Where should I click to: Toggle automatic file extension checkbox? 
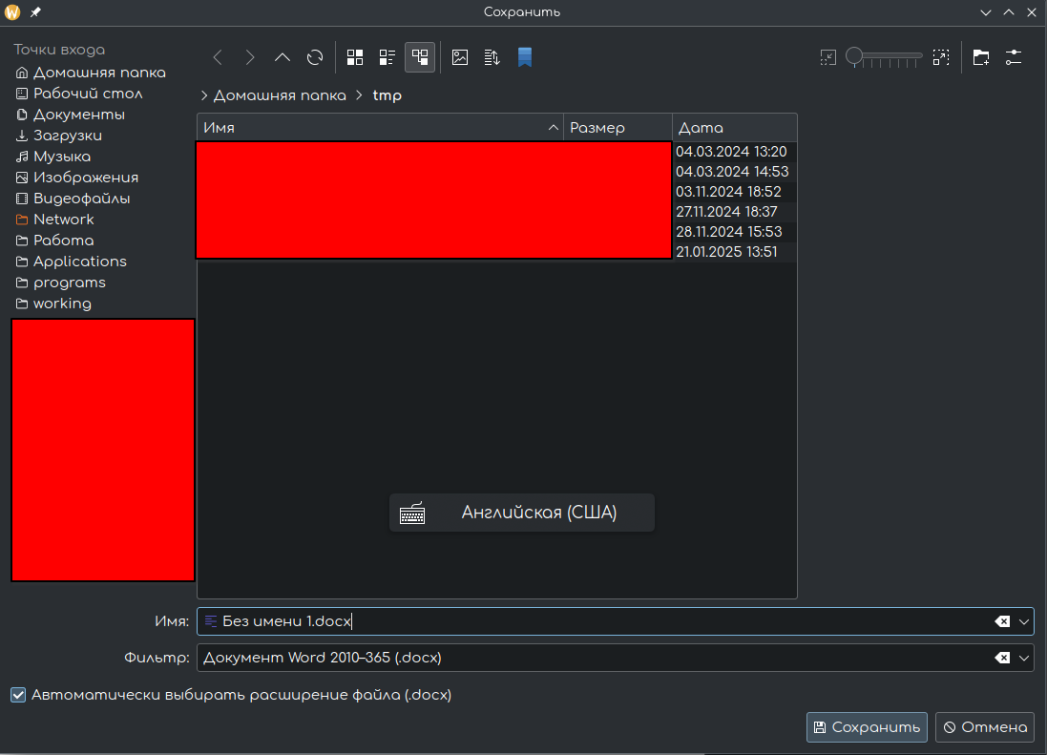point(19,695)
